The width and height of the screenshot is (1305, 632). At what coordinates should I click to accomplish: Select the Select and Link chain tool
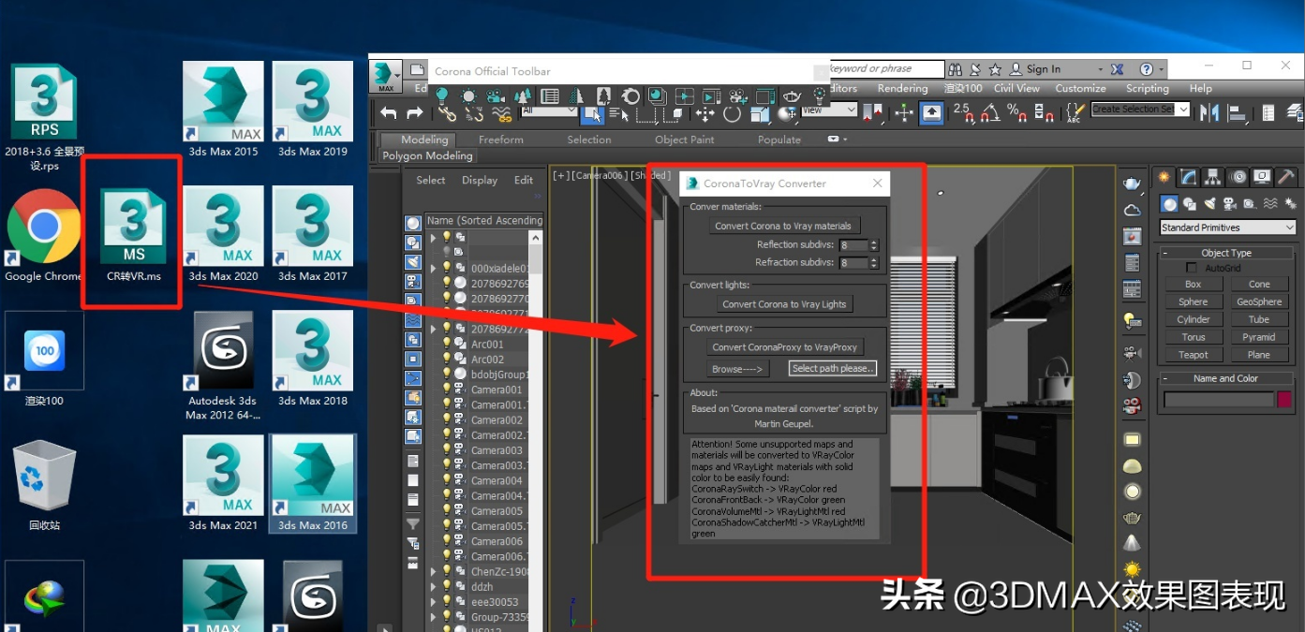(448, 113)
